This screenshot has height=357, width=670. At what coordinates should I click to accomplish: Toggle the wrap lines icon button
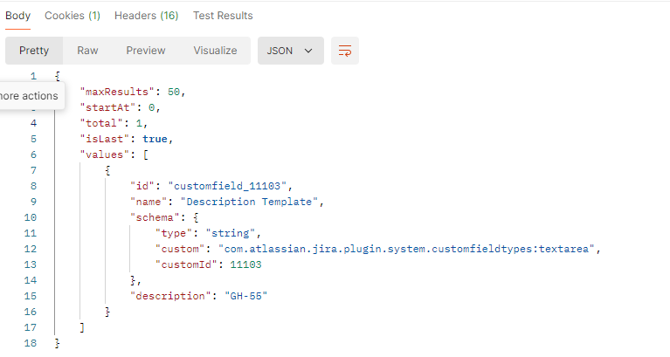(345, 51)
